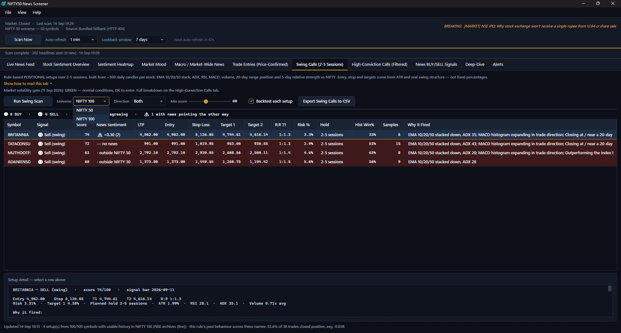Click the warning icon beside 'with news pointing'

[147, 114]
